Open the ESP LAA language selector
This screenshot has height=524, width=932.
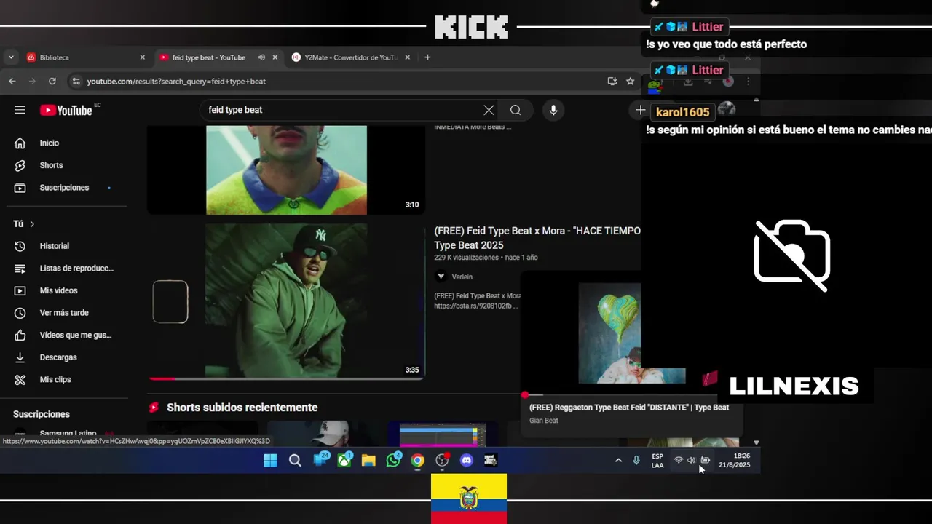pyautogui.click(x=657, y=461)
